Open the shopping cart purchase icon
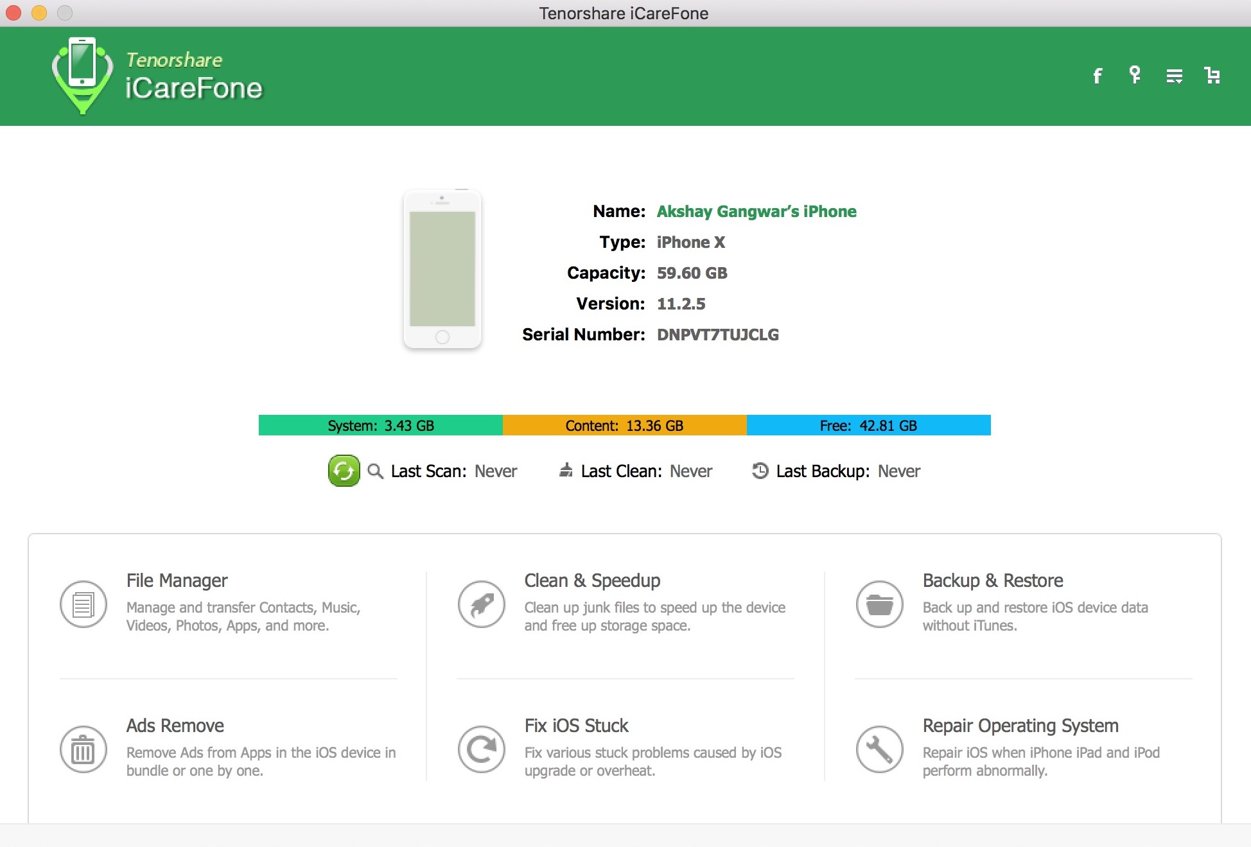 coord(1212,76)
